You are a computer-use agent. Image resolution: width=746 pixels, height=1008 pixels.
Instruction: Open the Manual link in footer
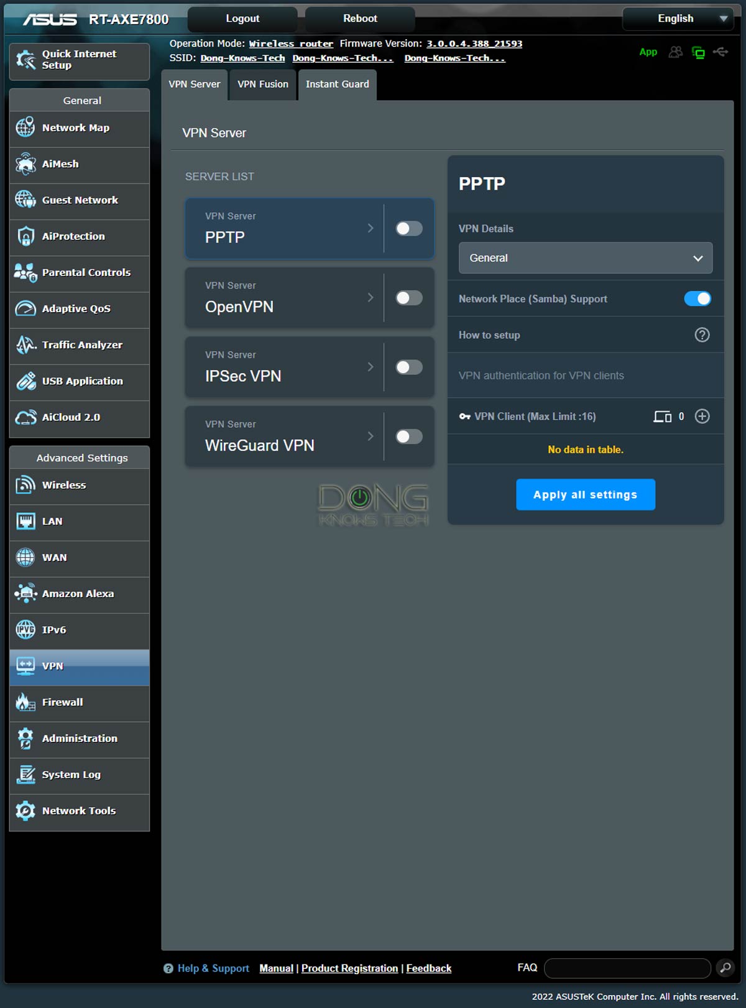pos(276,968)
